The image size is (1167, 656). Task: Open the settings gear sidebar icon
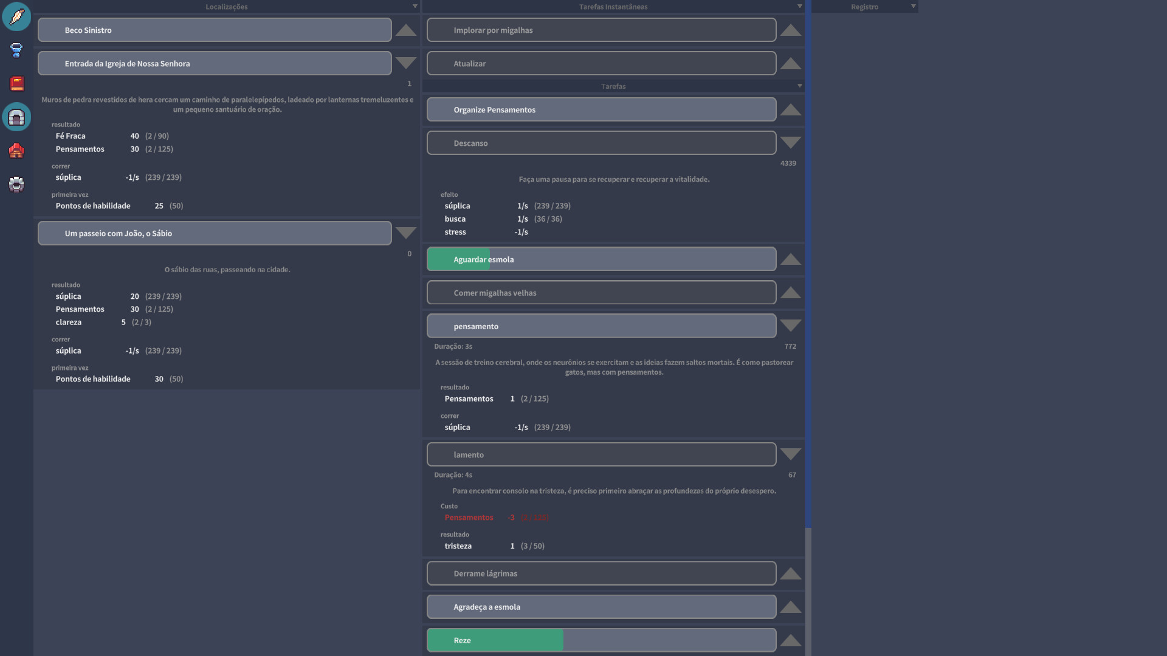coord(16,183)
